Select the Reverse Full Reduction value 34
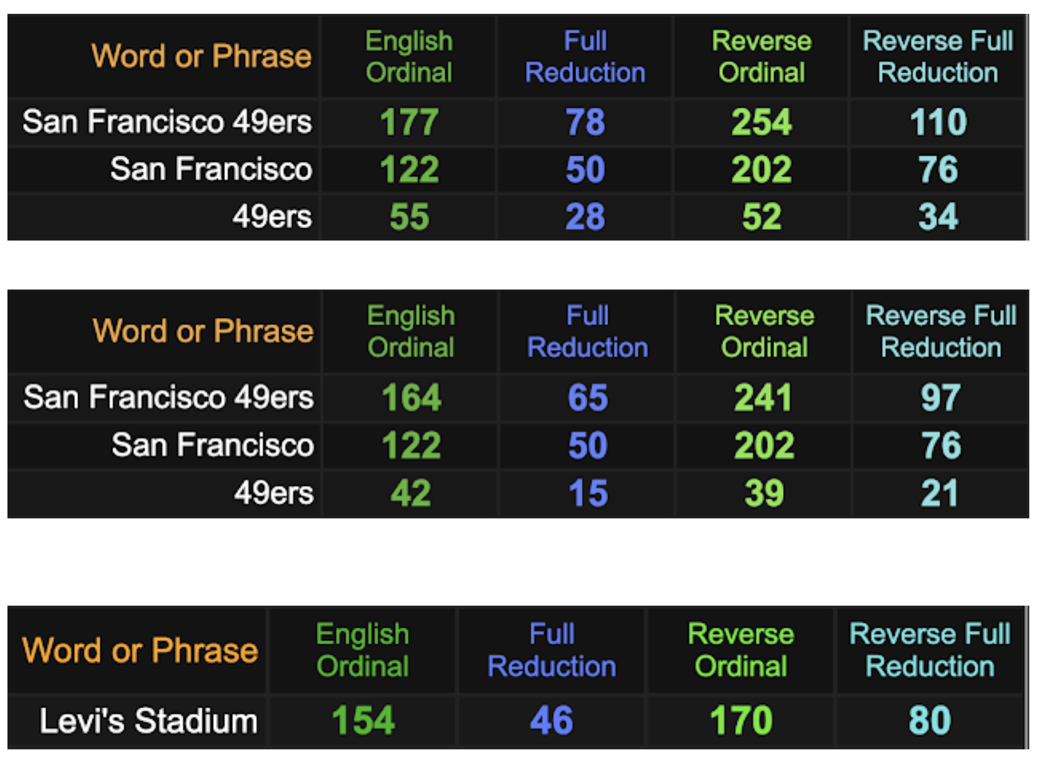1041x760 pixels. [x=938, y=217]
